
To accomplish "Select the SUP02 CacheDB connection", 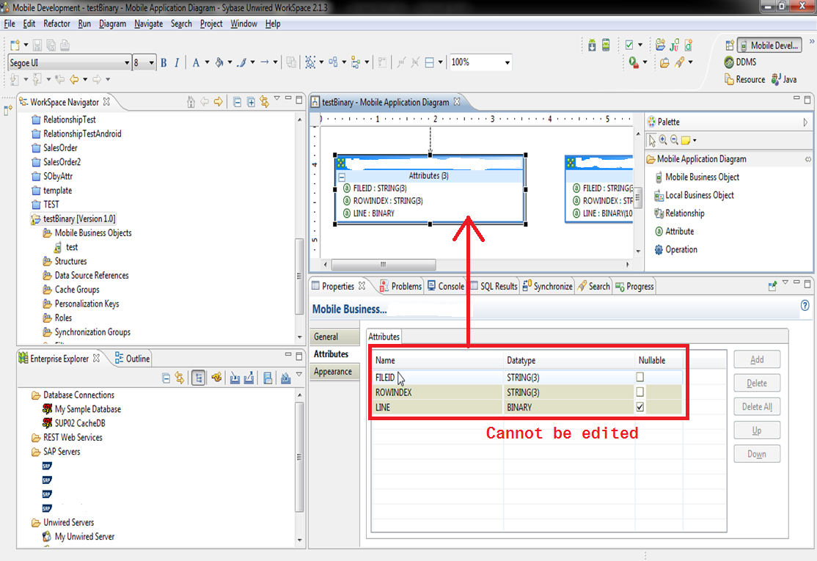I will [x=74, y=423].
